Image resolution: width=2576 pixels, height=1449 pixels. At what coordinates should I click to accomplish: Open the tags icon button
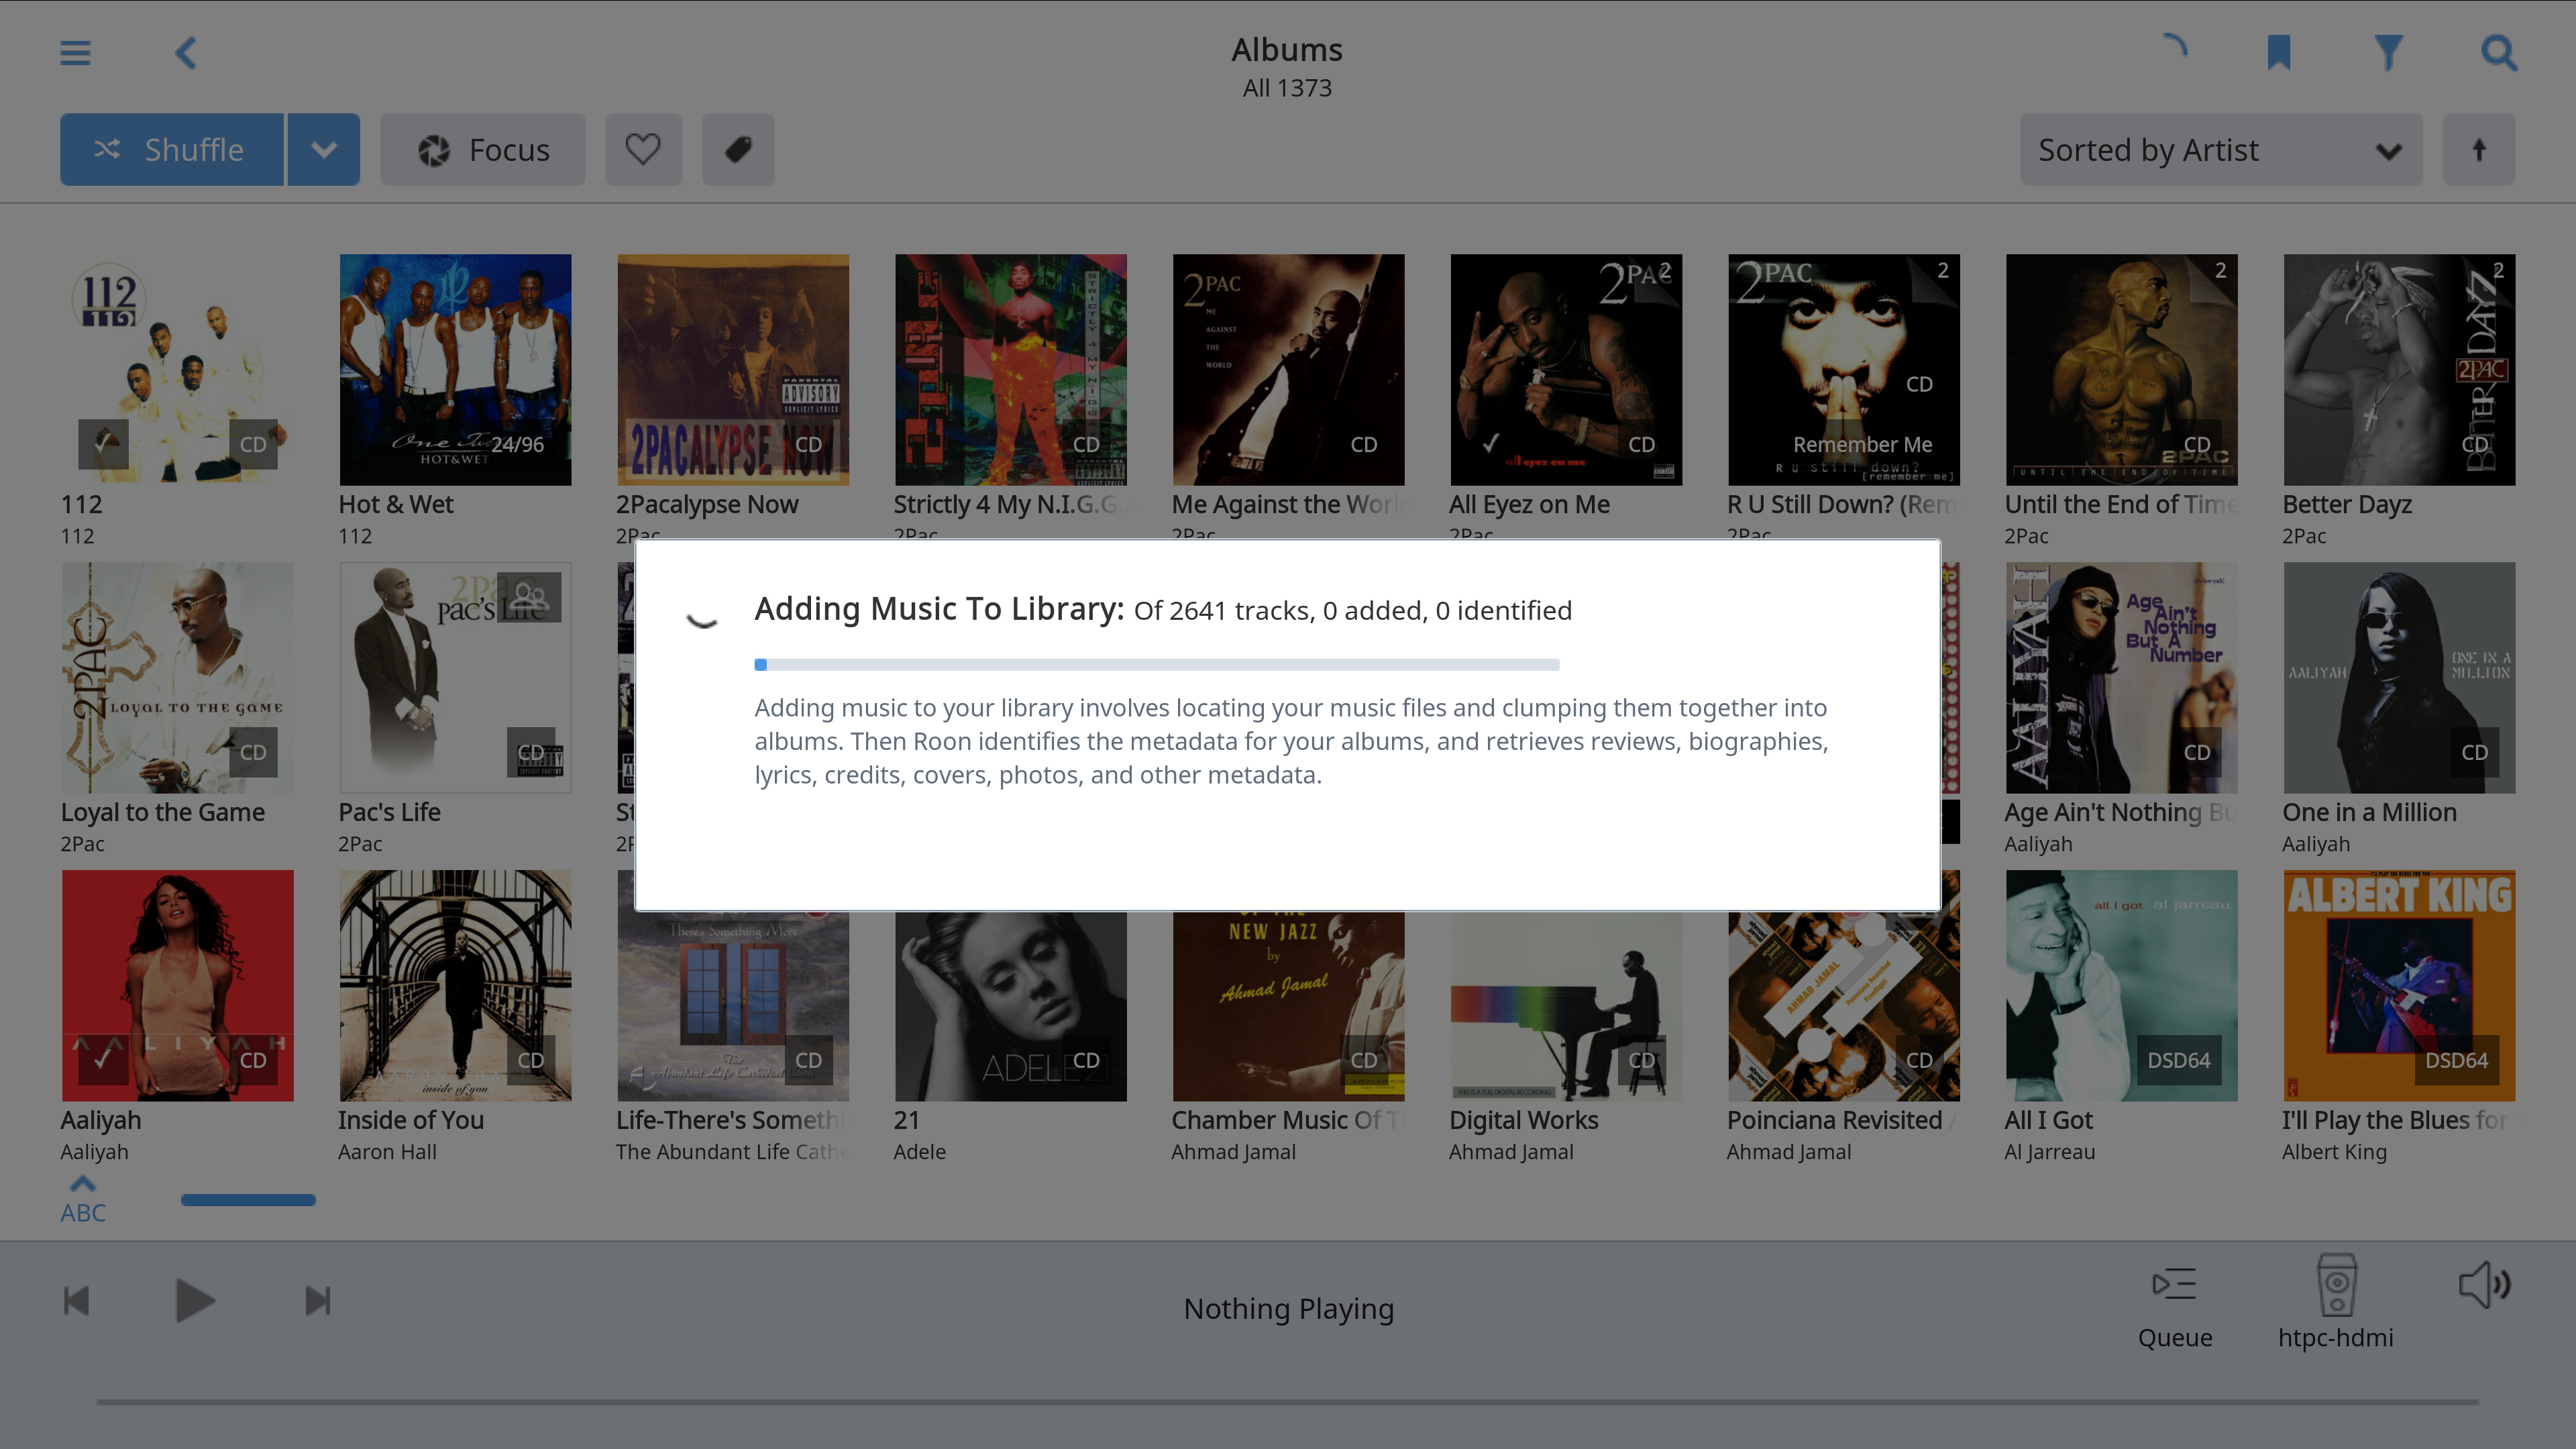coord(738,150)
